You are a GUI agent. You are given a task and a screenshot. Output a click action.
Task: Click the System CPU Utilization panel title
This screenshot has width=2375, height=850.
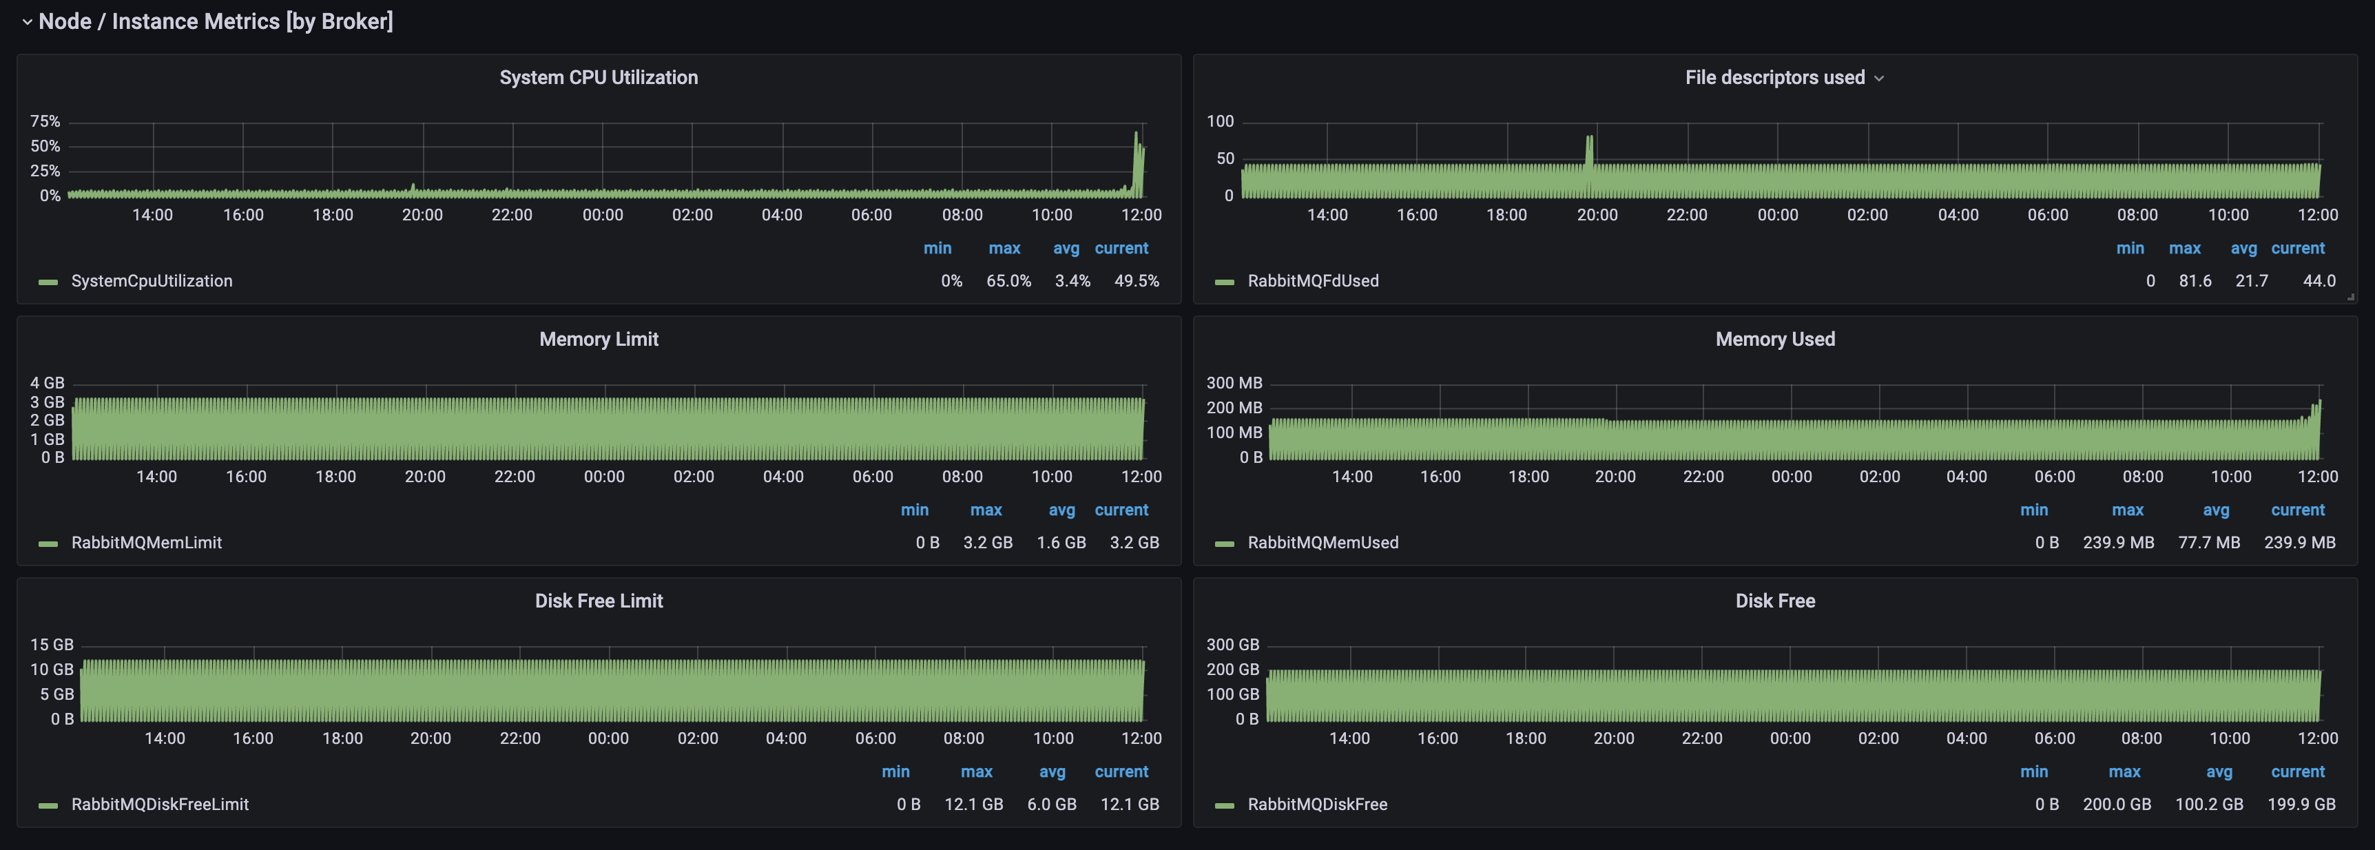[599, 77]
